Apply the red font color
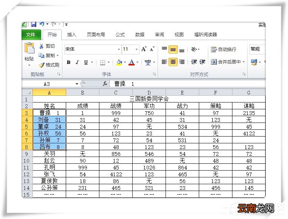 (x=132, y=62)
